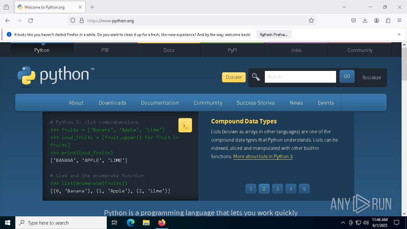Open network status tray icon

click(x=358, y=223)
